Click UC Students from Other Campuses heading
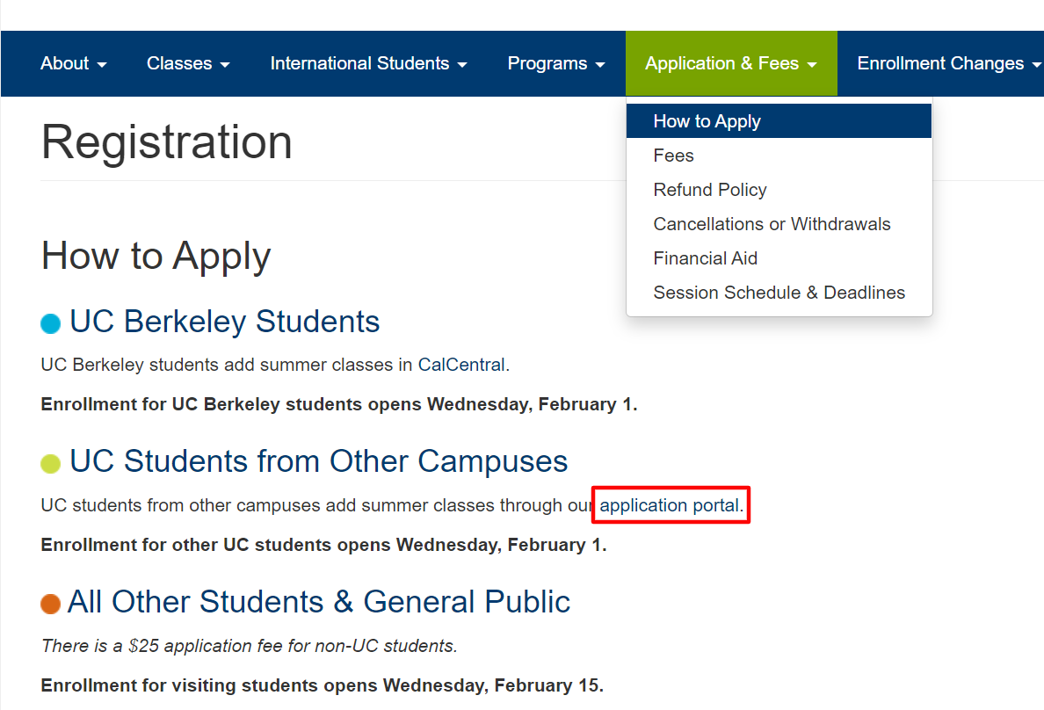Image resolution: width=1044 pixels, height=710 pixels. tap(319, 461)
